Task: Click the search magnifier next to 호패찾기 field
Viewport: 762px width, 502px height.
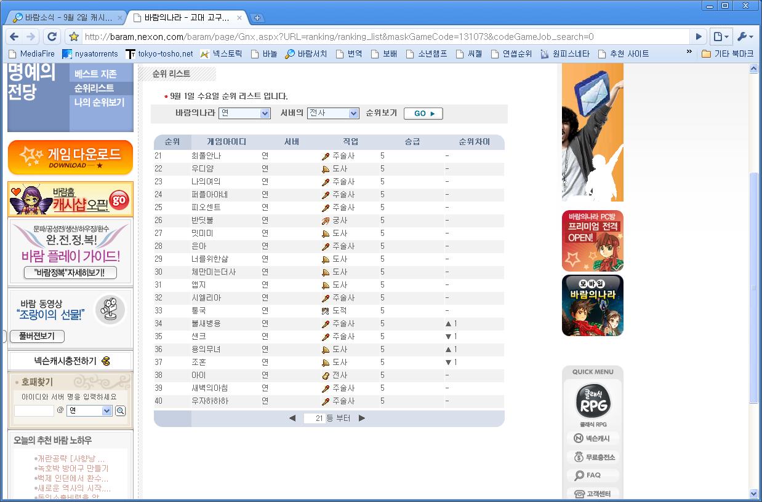Action: (x=121, y=410)
